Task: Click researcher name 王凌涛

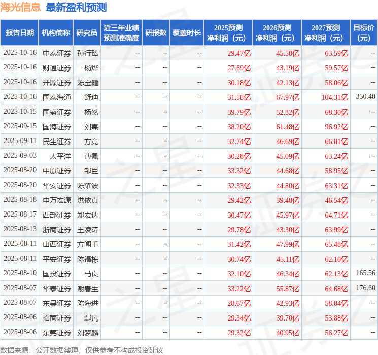Action: click(88, 230)
